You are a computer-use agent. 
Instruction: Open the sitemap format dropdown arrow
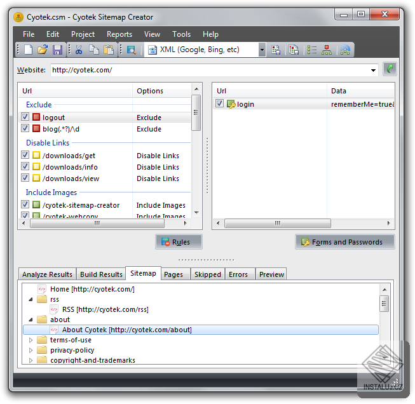coord(262,50)
